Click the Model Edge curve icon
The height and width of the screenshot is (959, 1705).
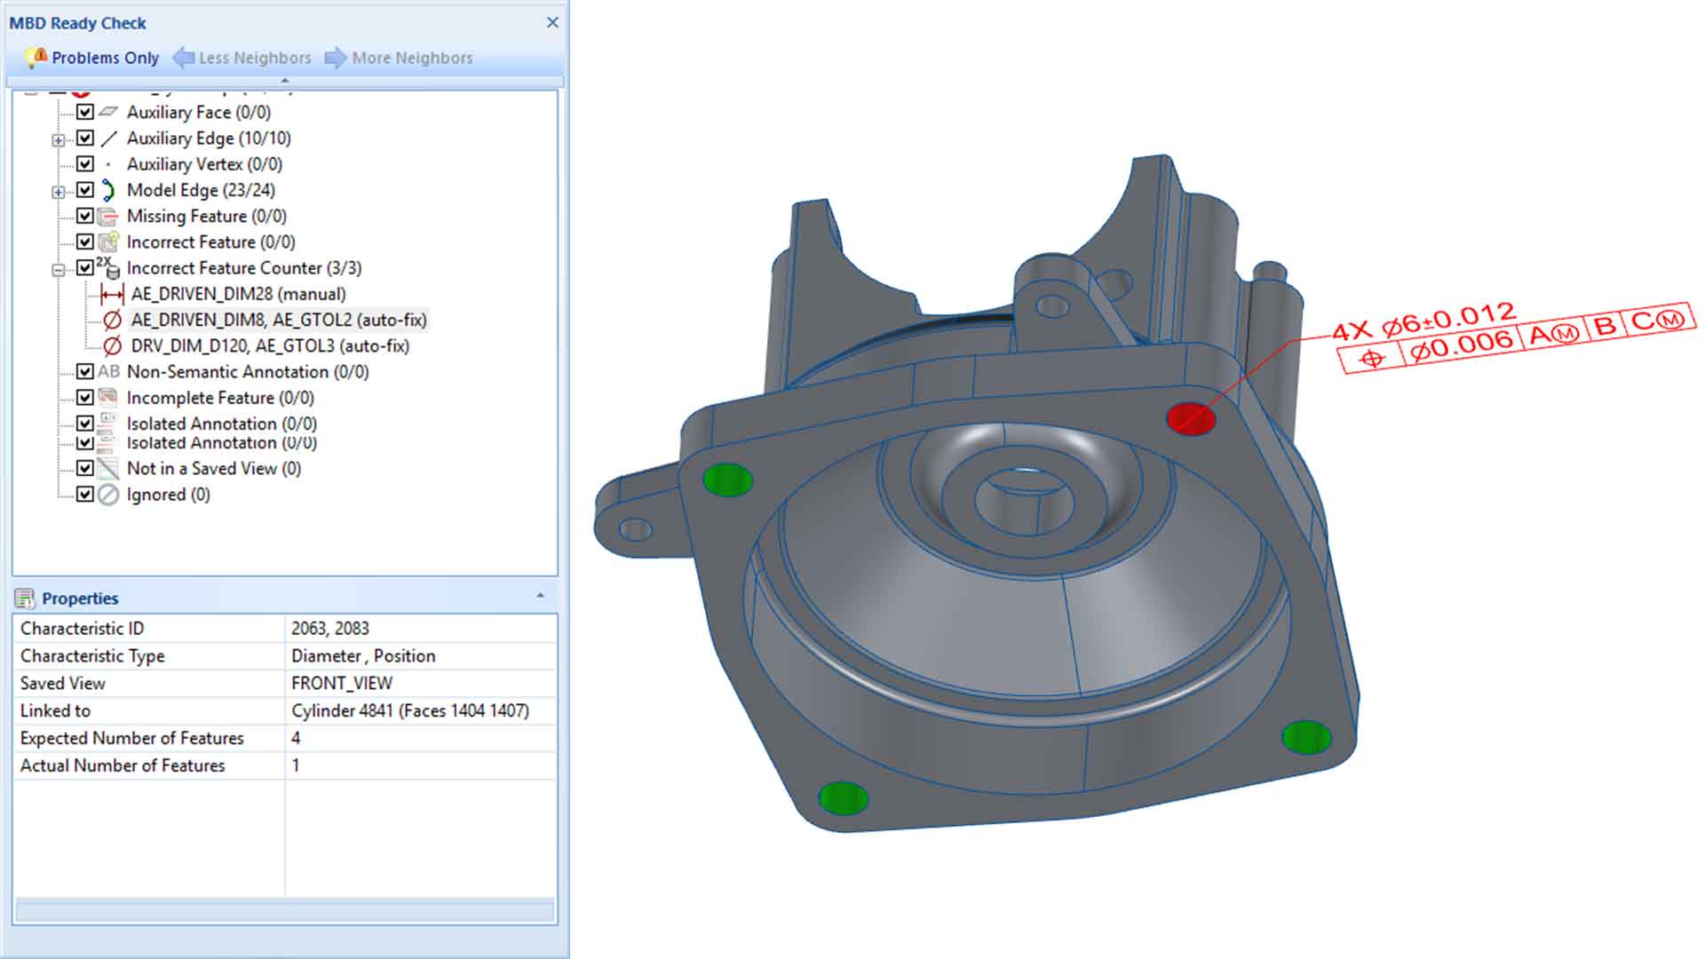pyautogui.click(x=108, y=190)
